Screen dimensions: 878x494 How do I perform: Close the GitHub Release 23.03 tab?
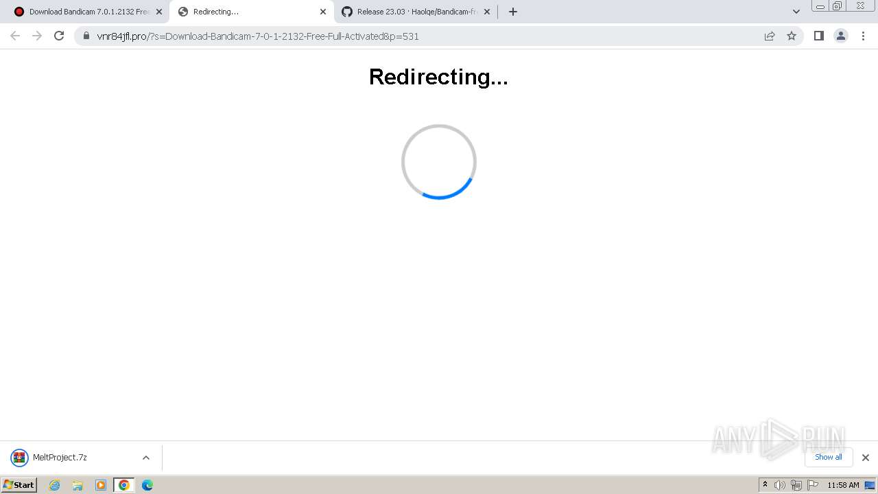pos(487,12)
